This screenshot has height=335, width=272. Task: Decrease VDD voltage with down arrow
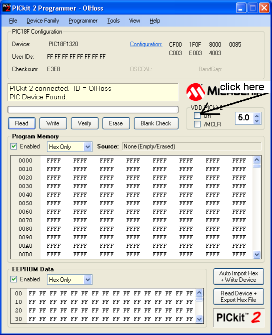[256, 121]
